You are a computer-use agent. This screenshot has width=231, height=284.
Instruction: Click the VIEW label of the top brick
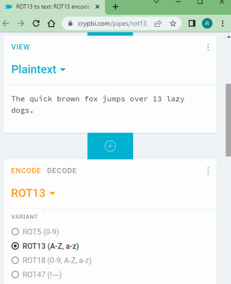(x=21, y=47)
